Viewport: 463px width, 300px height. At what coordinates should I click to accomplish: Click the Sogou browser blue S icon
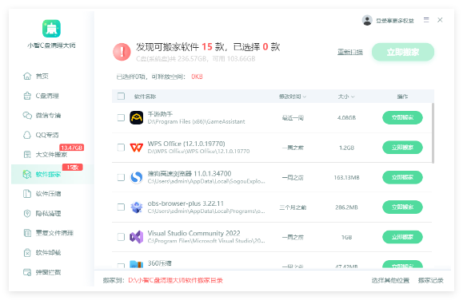137,177
